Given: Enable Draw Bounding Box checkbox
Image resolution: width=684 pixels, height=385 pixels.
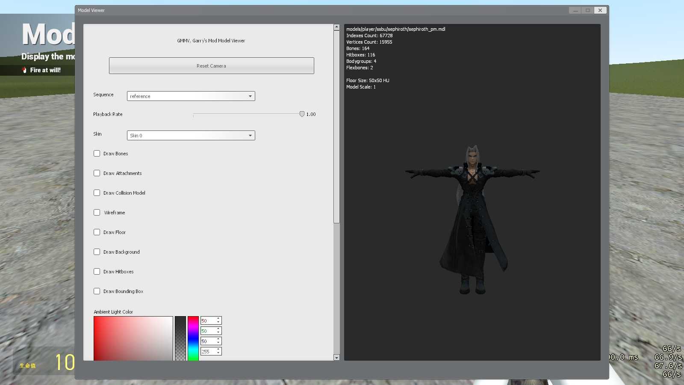Looking at the screenshot, I should [97, 291].
